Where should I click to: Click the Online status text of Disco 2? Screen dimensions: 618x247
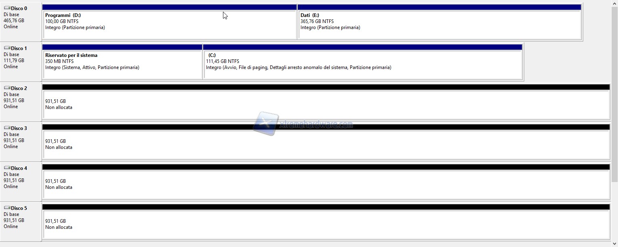(x=11, y=107)
